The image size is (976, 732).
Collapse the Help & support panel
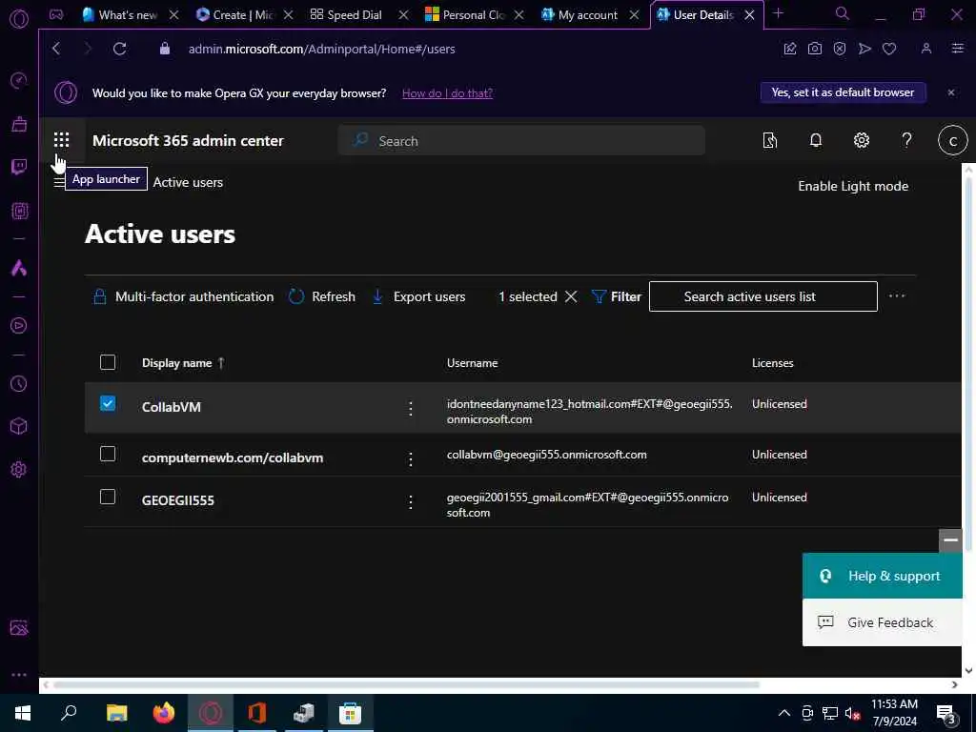click(950, 540)
